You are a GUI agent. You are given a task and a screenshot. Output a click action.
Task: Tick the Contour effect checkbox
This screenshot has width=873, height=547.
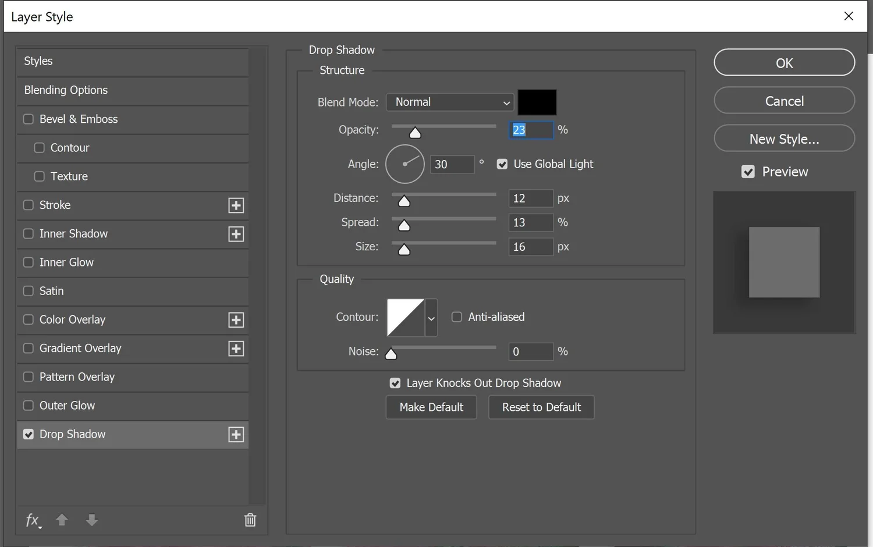pos(39,148)
